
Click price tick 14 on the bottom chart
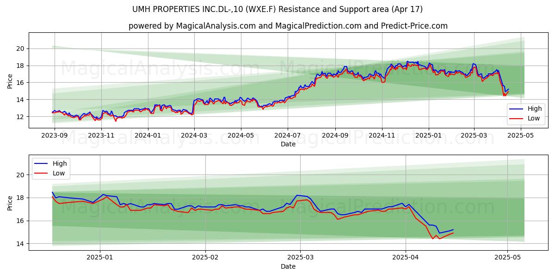coord(21,244)
